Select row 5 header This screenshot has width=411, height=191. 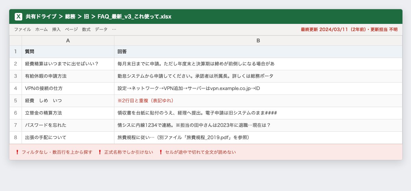pos(15,101)
